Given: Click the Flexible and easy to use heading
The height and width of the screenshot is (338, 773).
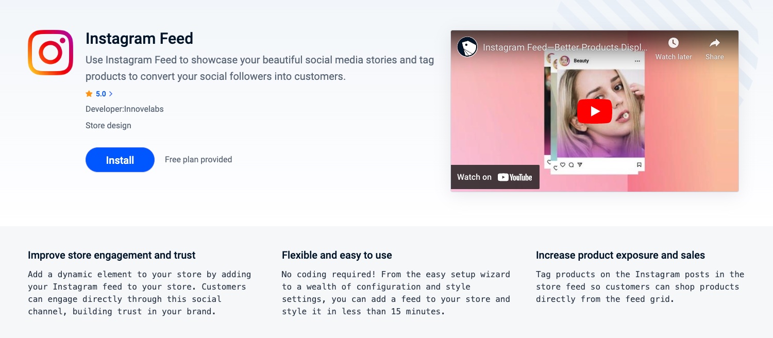Looking at the screenshot, I should click(337, 255).
